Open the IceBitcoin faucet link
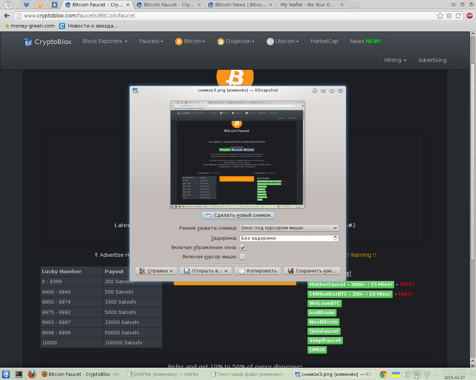Viewport: 476px width, 380px height. [322, 312]
